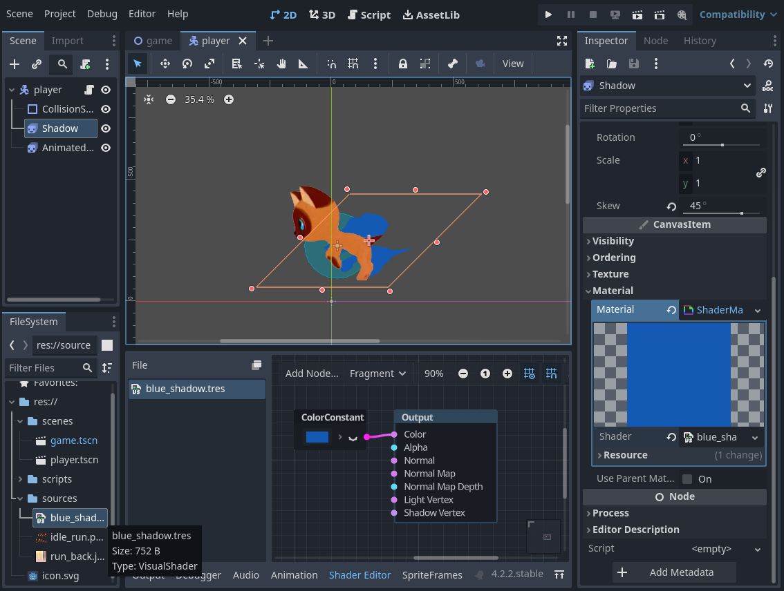The height and width of the screenshot is (591, 784).
Task: Click the blue ColorConstant color swatch
Action: coord(317,437)
